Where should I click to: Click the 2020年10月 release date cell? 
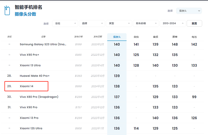pyautogui.click(x=98, y=76)
